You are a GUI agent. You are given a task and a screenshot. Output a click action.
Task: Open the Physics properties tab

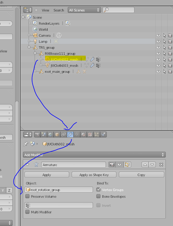103,135
